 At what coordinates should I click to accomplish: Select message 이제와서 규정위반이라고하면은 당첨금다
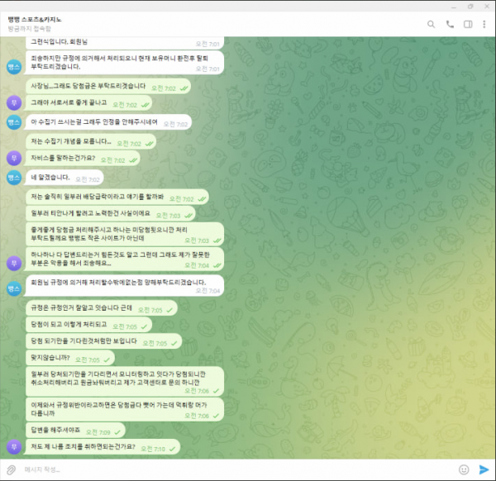(125, 410)
